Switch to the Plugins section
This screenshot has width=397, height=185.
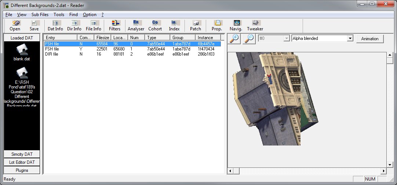click(22, 170)
